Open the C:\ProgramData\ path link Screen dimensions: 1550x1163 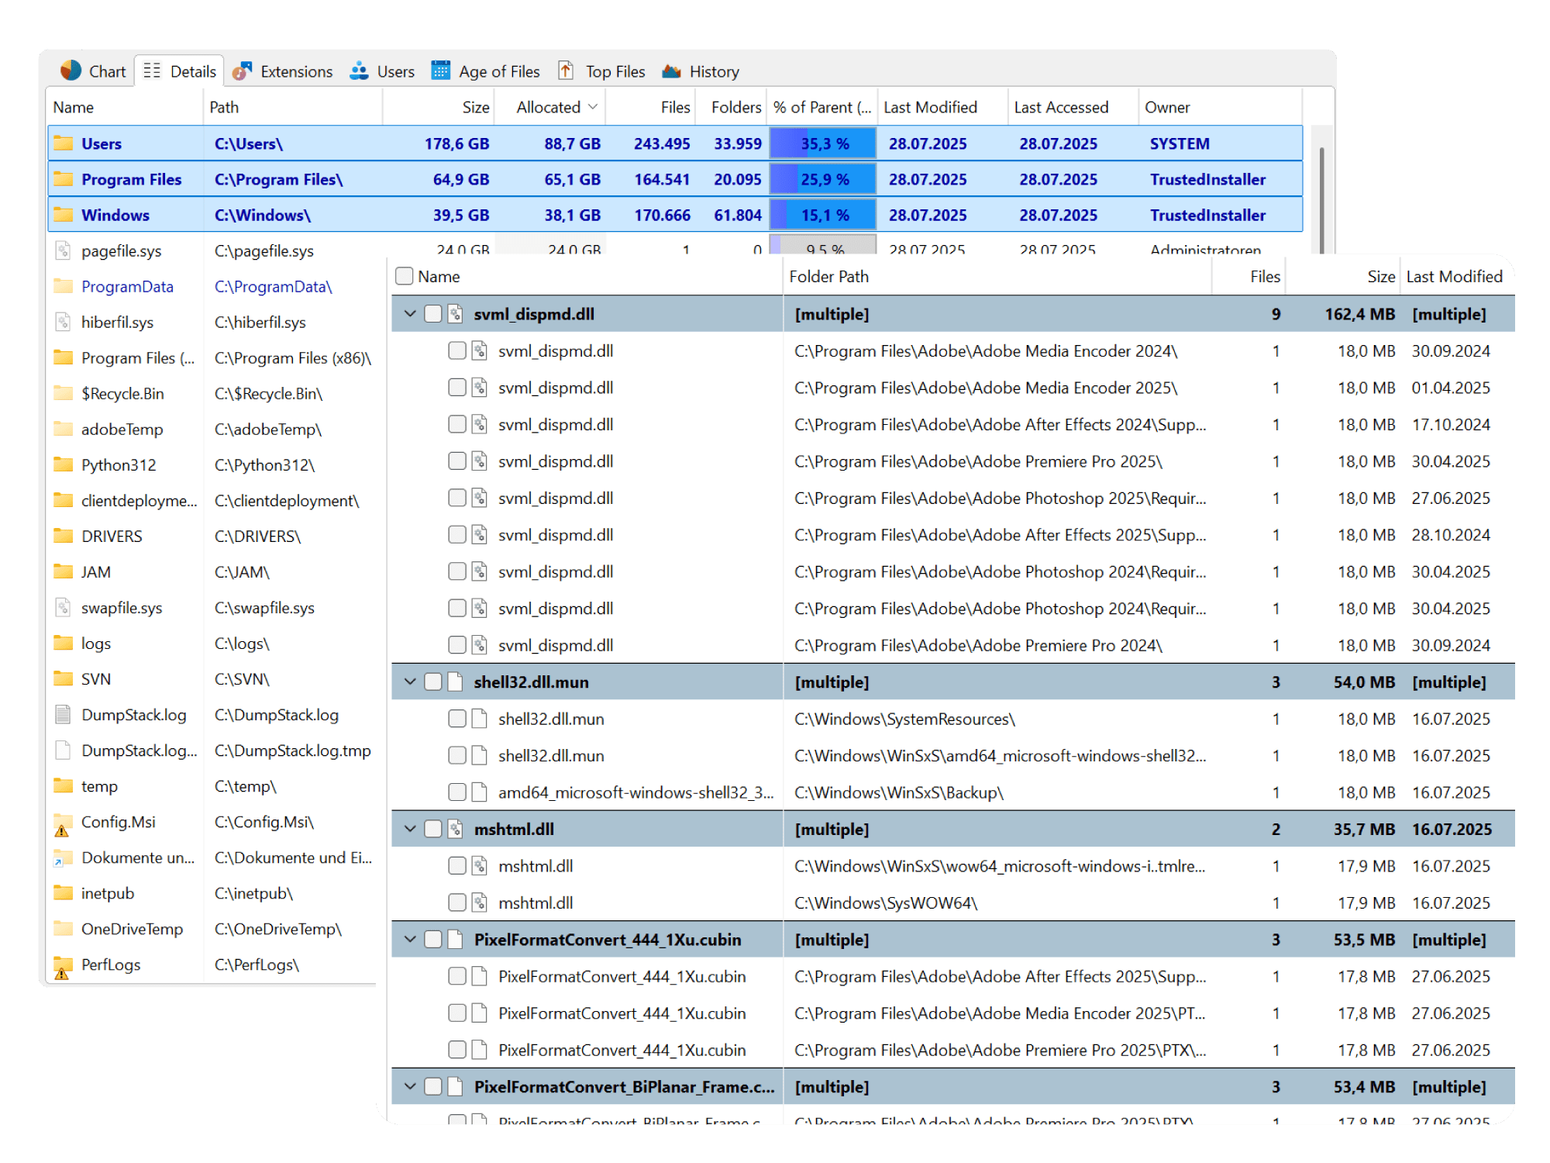pos(273,286)
